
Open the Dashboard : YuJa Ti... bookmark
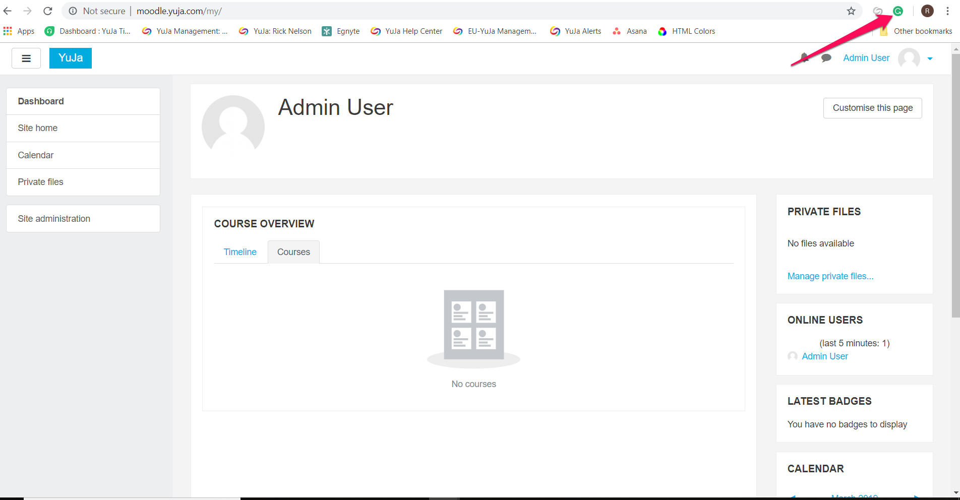pyautogui.click(x=88, y=31)
